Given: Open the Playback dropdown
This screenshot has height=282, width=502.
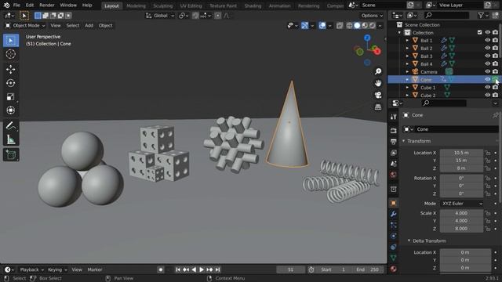Looking at the screenshot, I should click(x=31, y=269).
